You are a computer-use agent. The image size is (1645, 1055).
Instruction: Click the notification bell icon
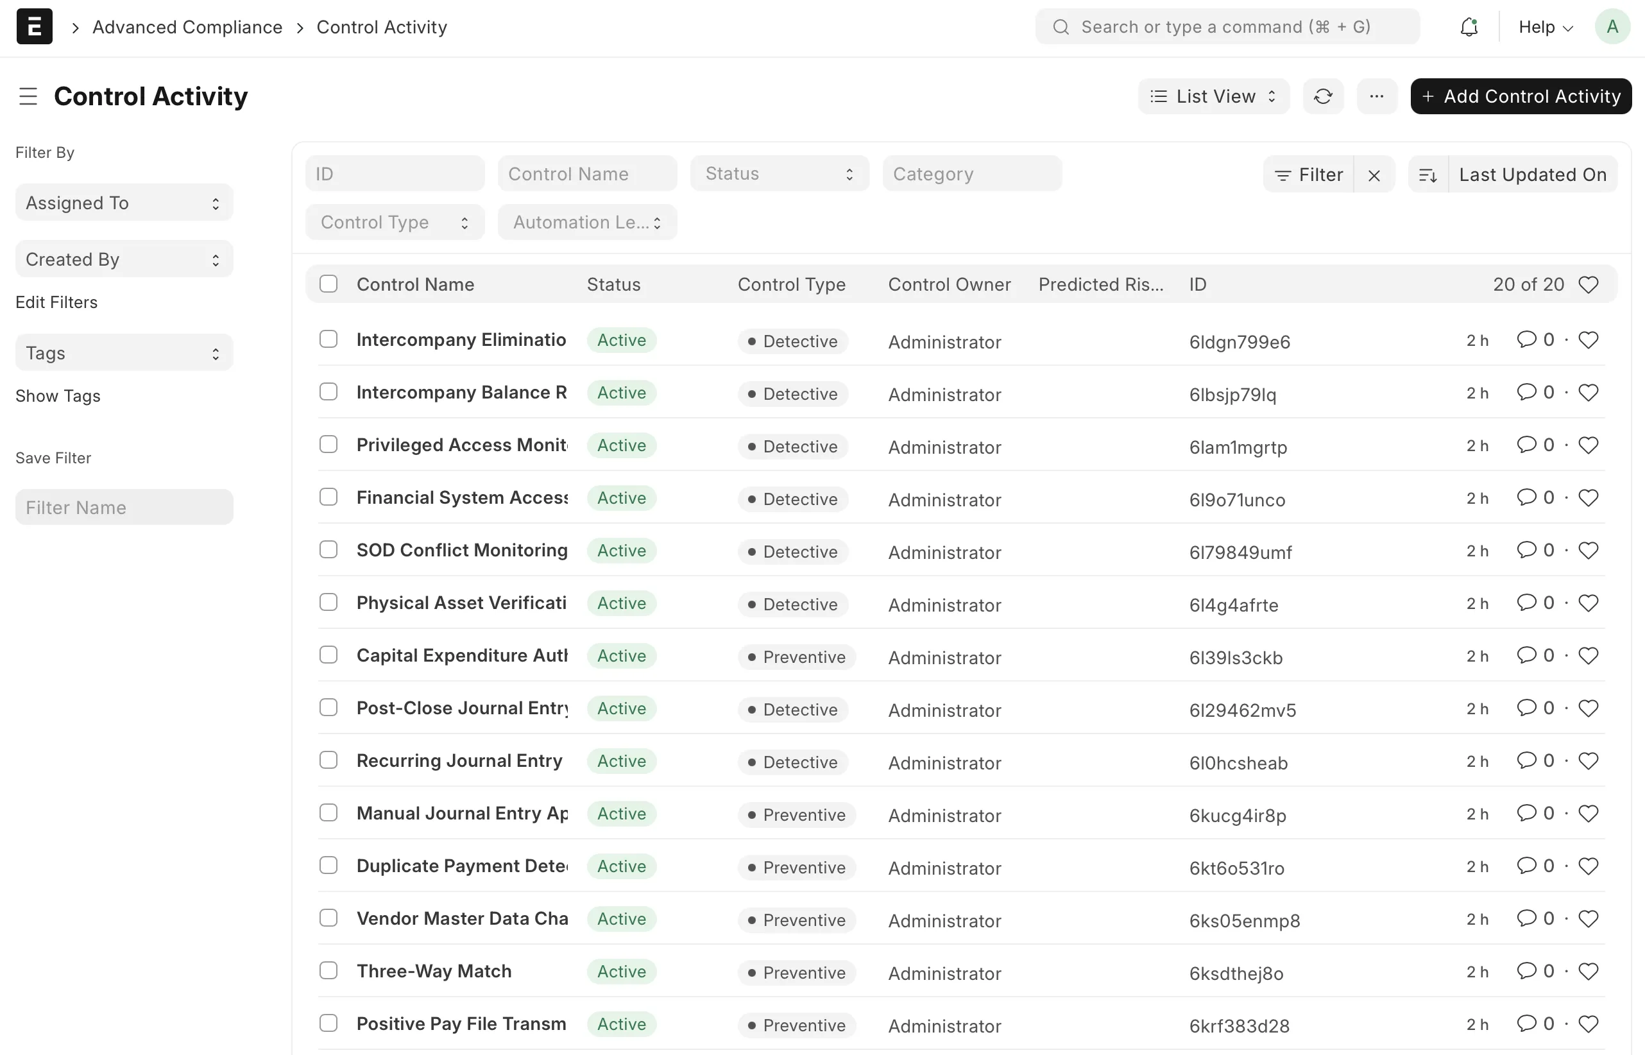tap(1469, 28)
